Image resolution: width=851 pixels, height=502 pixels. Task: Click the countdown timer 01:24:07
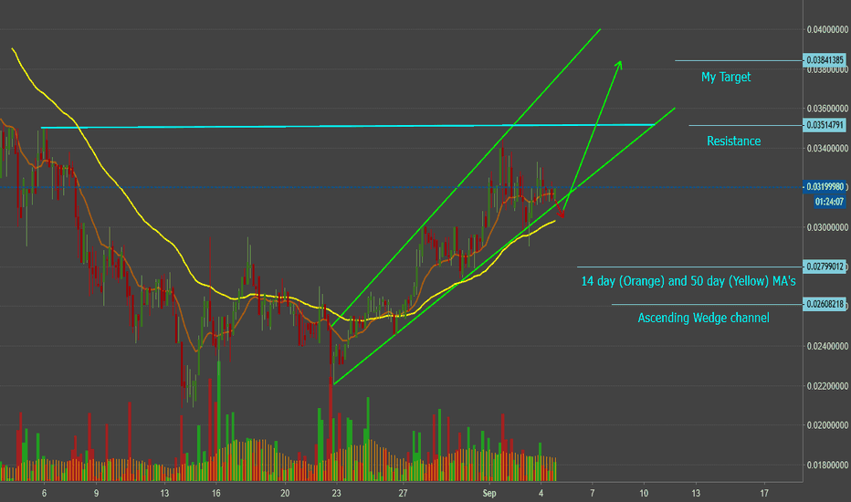click(x=829, y=202)
